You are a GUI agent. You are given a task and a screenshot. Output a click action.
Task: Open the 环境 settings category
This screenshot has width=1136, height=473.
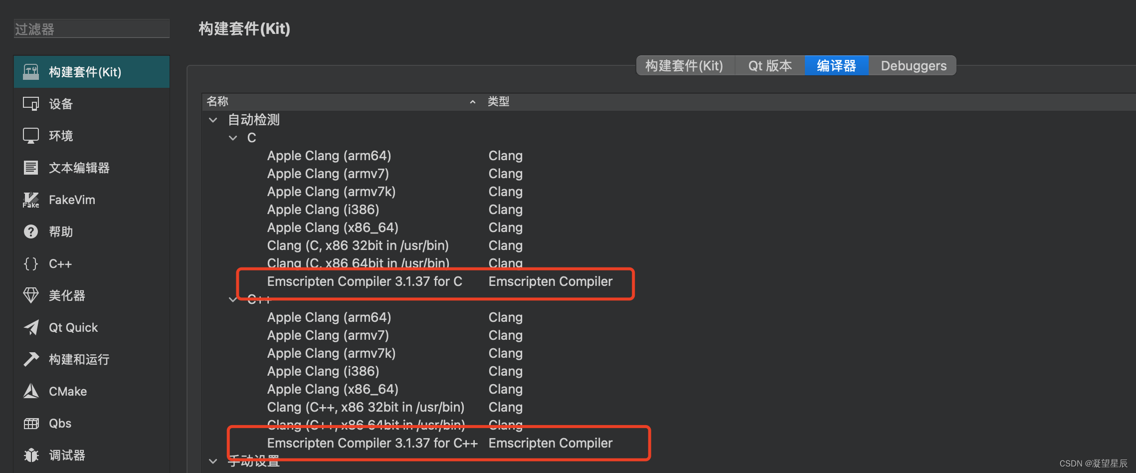[92, 136]
